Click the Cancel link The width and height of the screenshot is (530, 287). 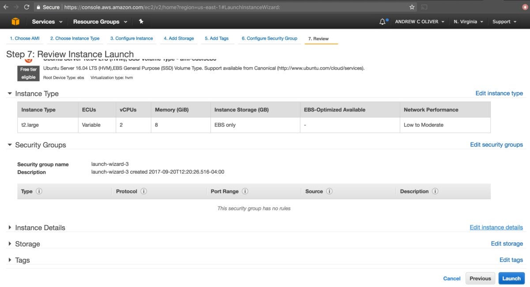[x=452, y=279]
